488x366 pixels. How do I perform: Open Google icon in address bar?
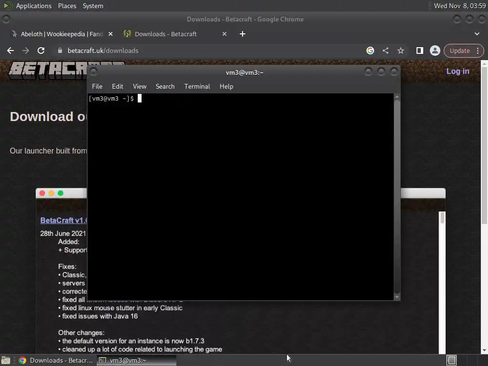pyautogui.click(x=370, y=51)
